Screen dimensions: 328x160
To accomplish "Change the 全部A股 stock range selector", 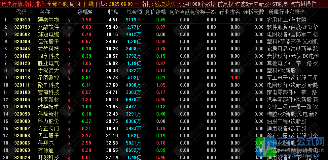I will pyautogui.click(x=57, y=4).
